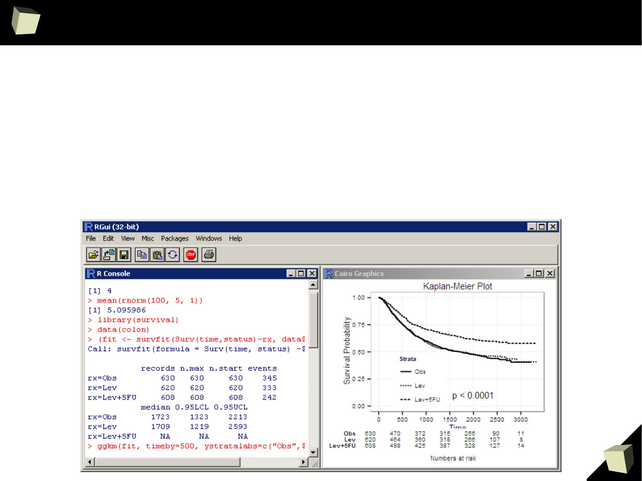Click the 'Lev+5FU' legend entry in Strata
This screenshot has height=481, width=642.
tap(420, 399)
